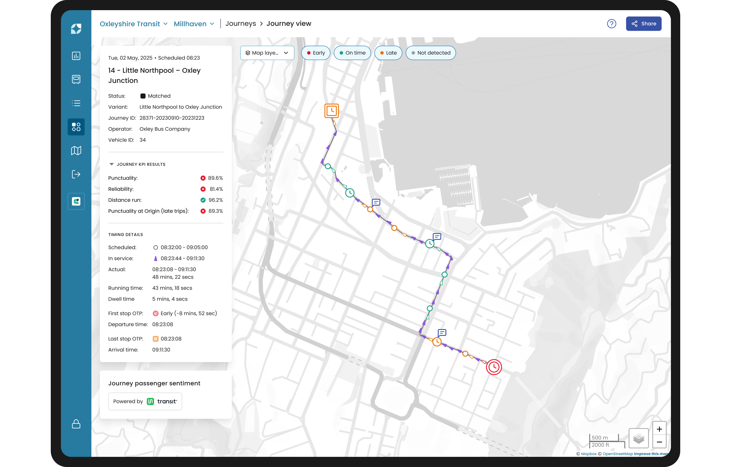Click the Share button
Screen dimensions: 731x467
[643, 24]
